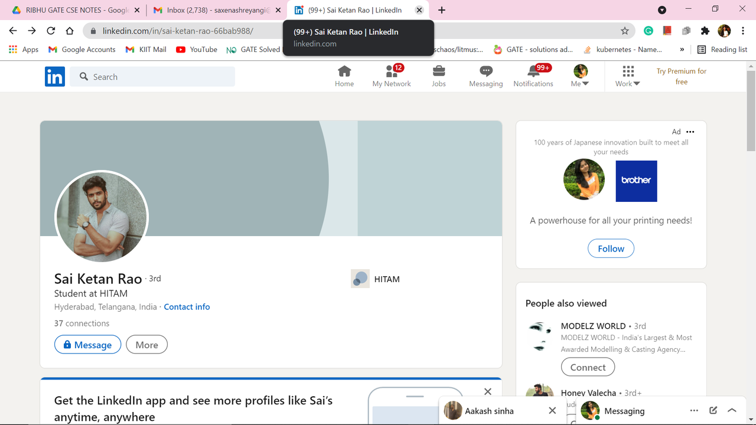Expand Messaging overlay chevron
This screenshot has height=425, width=756.
[732, 411]
